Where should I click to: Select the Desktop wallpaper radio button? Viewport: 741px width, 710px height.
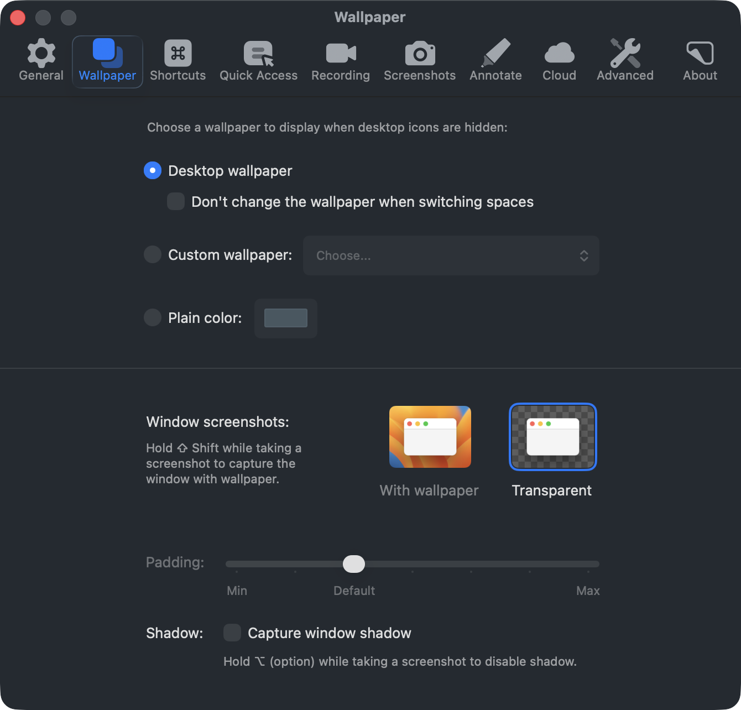153,170
